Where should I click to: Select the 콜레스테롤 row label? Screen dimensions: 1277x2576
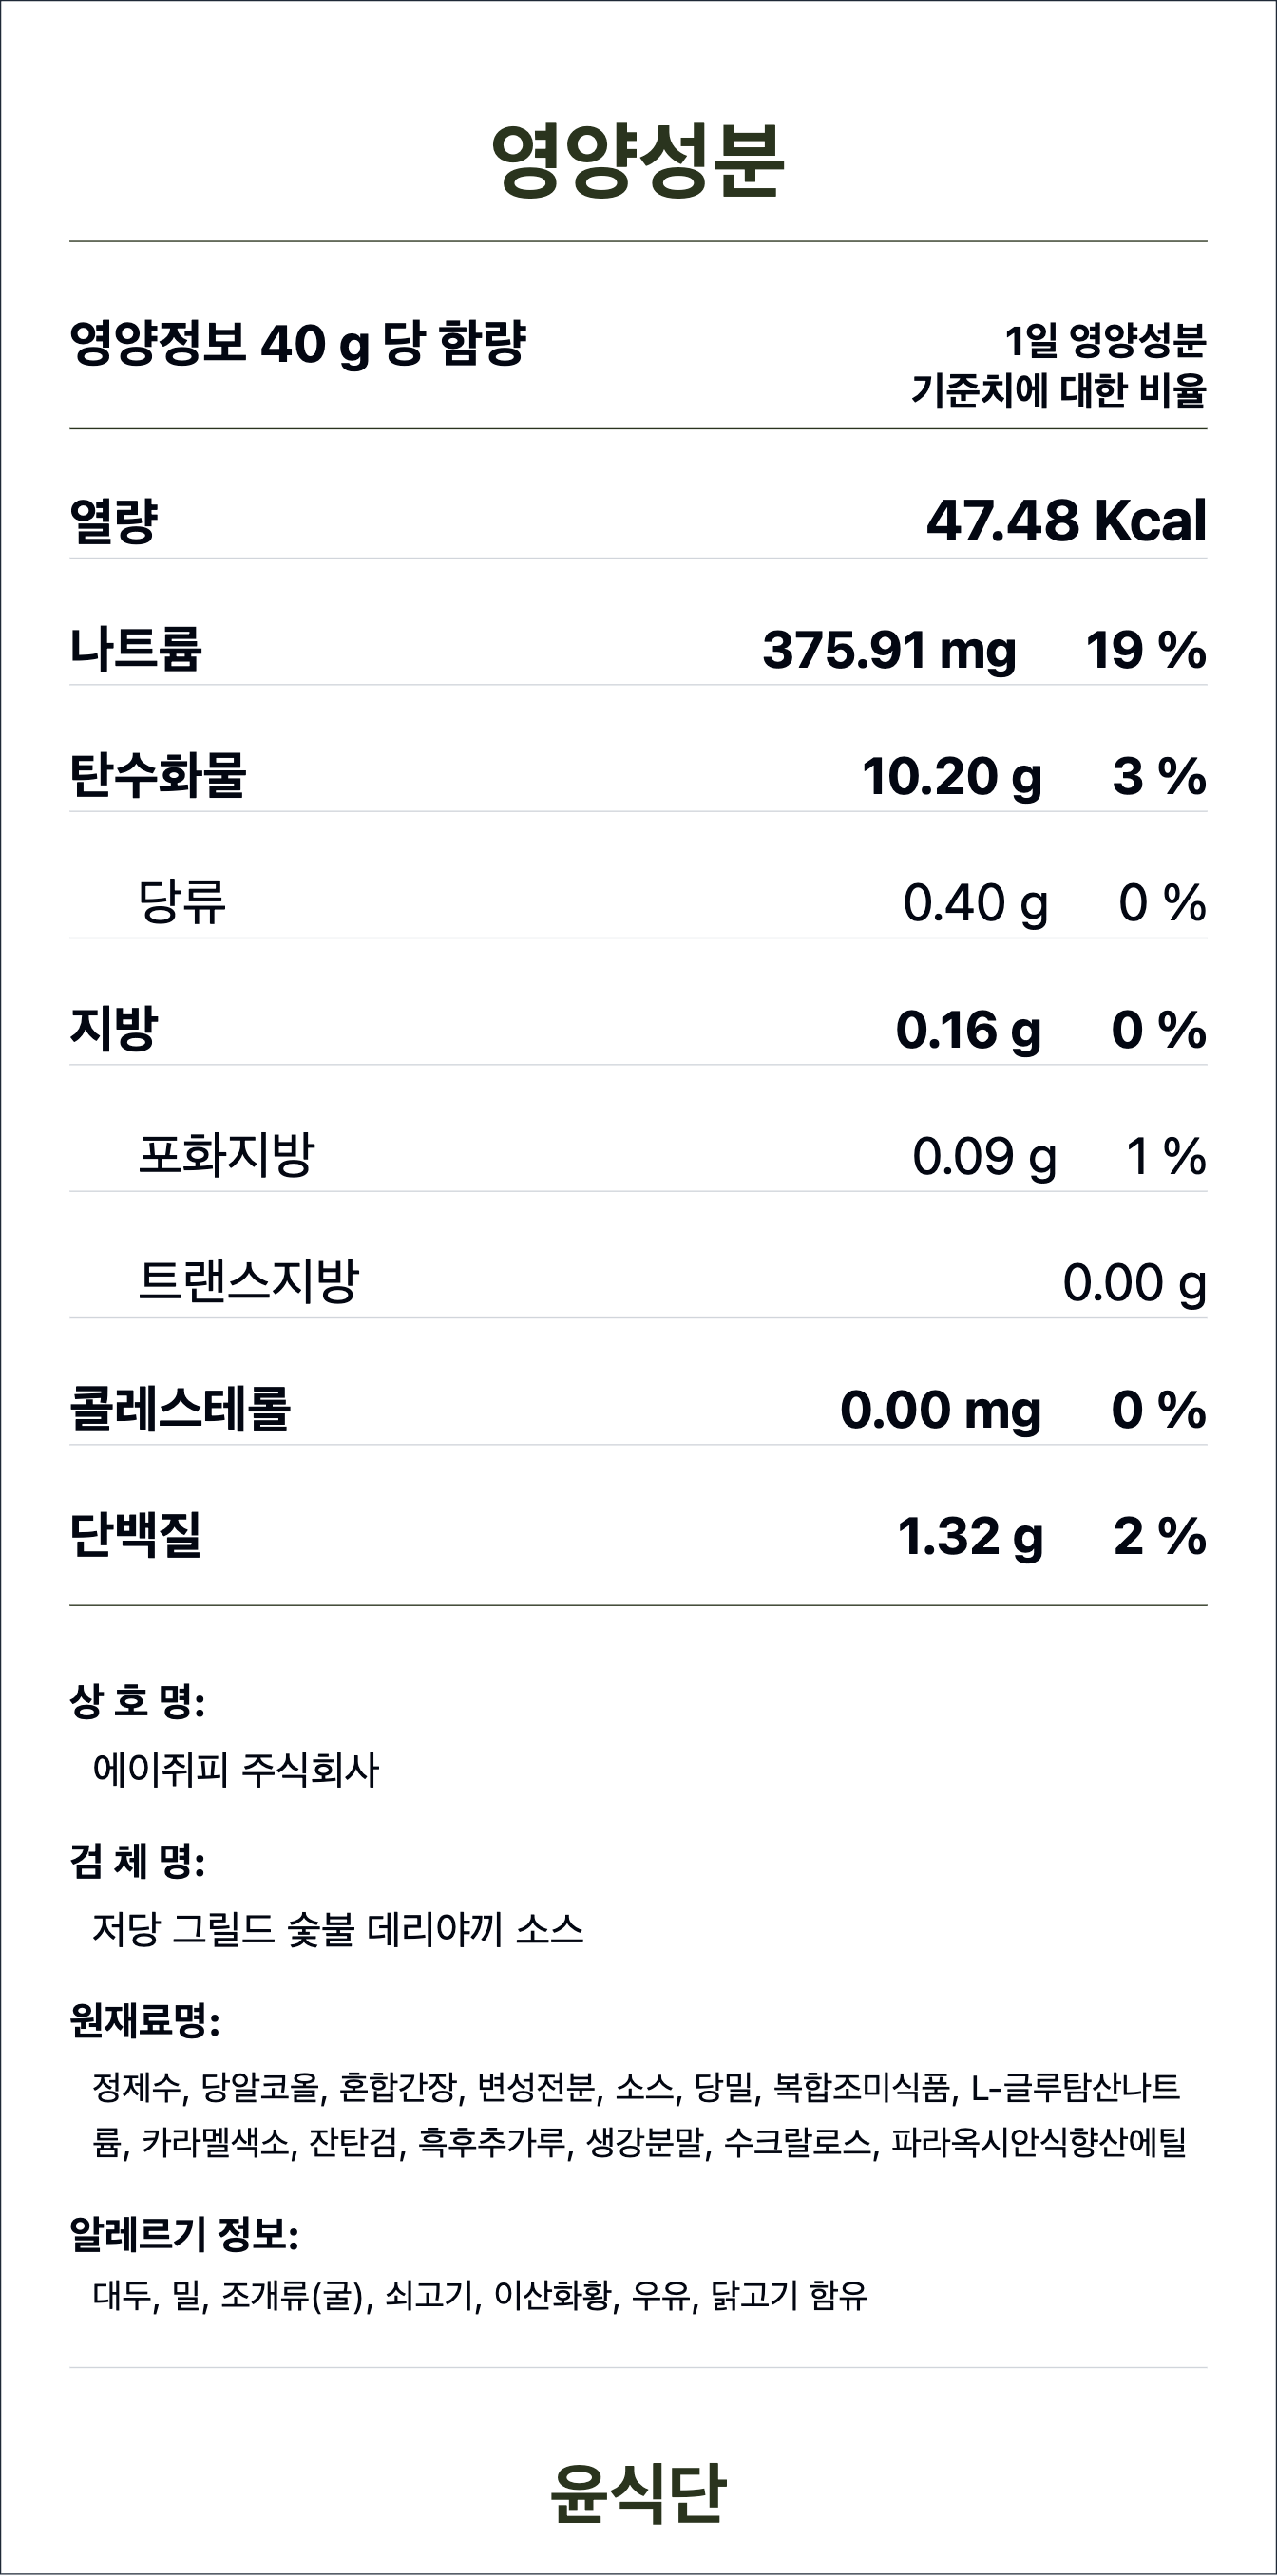point(179,1408)
